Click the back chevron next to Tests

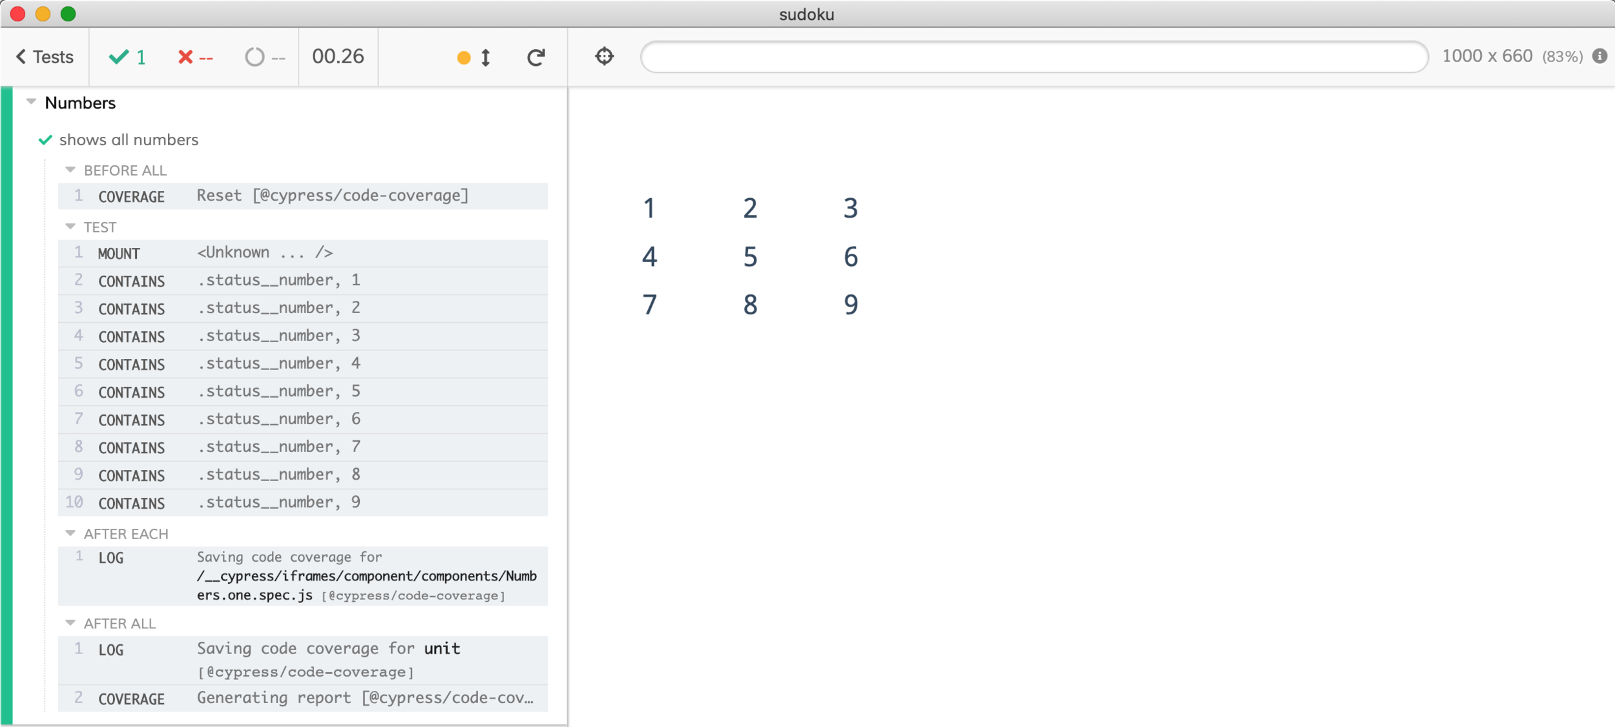point(21,57)
